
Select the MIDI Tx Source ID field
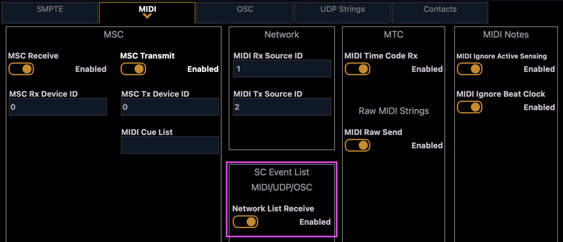click(282, 107)
